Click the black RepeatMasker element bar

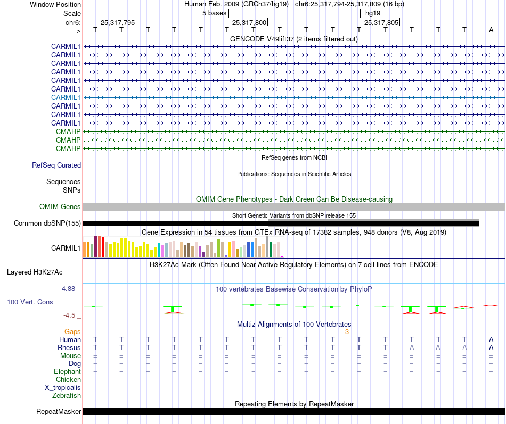click(294, 411)
